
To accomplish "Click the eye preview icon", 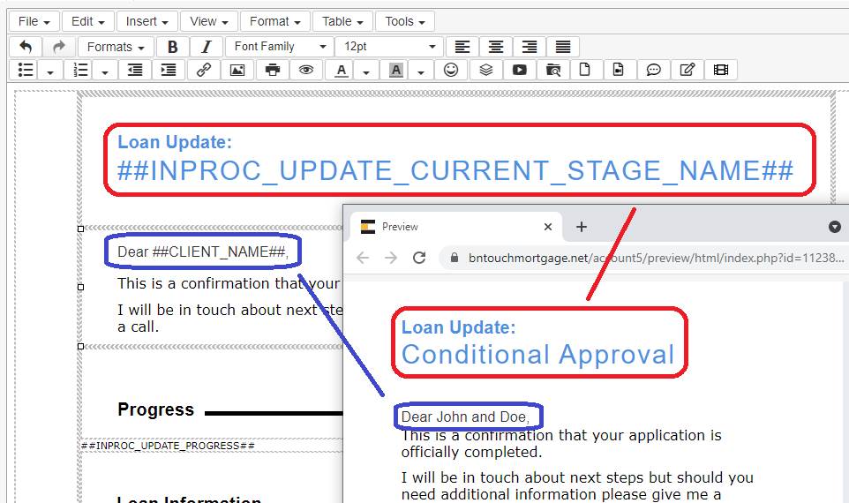I will (x=306, y=70).
